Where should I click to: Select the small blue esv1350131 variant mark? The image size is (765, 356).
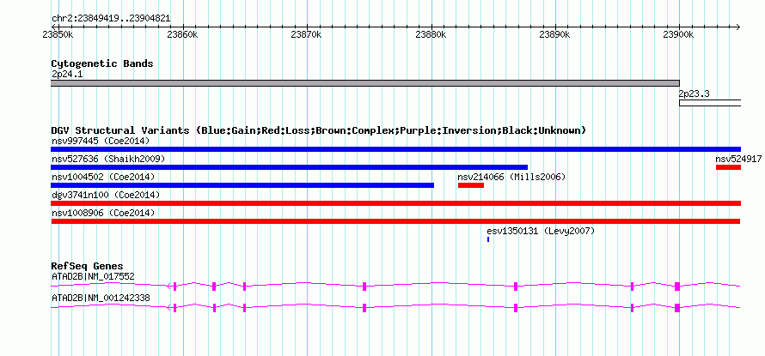click(488, 239)
